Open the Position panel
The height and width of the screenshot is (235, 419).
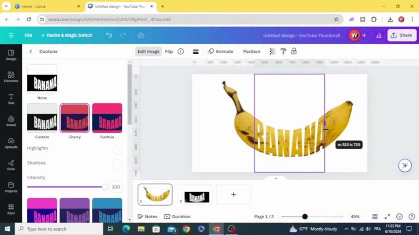pyautogui.click(x=251, y=51)
